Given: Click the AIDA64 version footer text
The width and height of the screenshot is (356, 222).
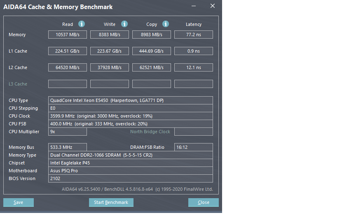Looking at the screenshot, I should tap(137, 189).
